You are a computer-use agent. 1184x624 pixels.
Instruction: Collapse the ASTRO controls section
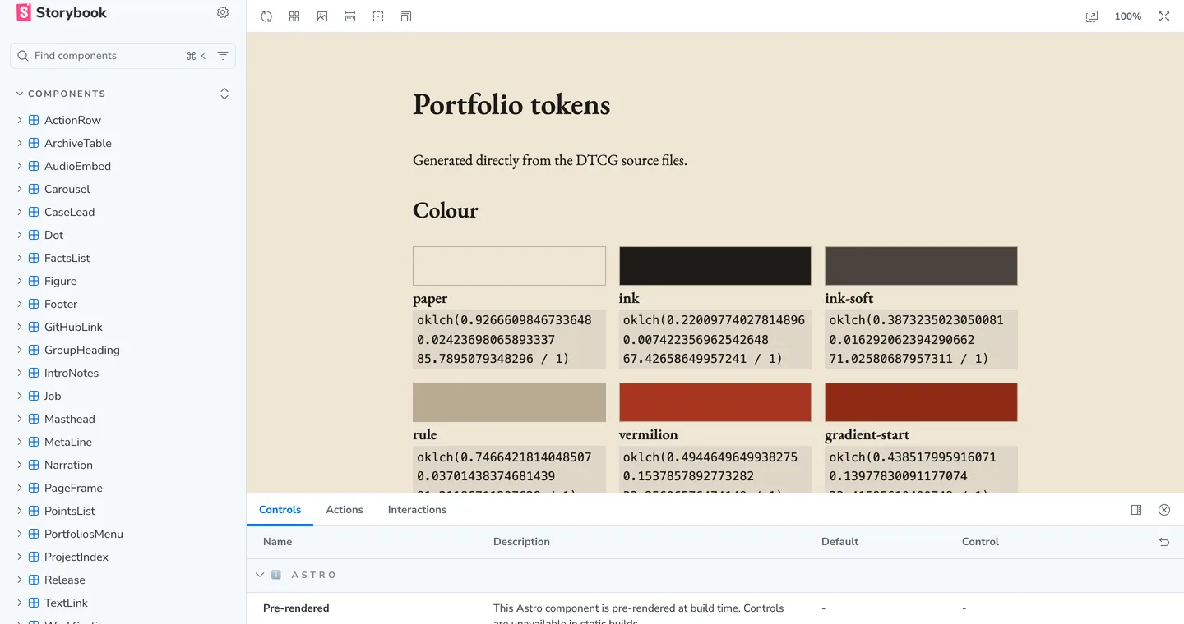(260, 575)
